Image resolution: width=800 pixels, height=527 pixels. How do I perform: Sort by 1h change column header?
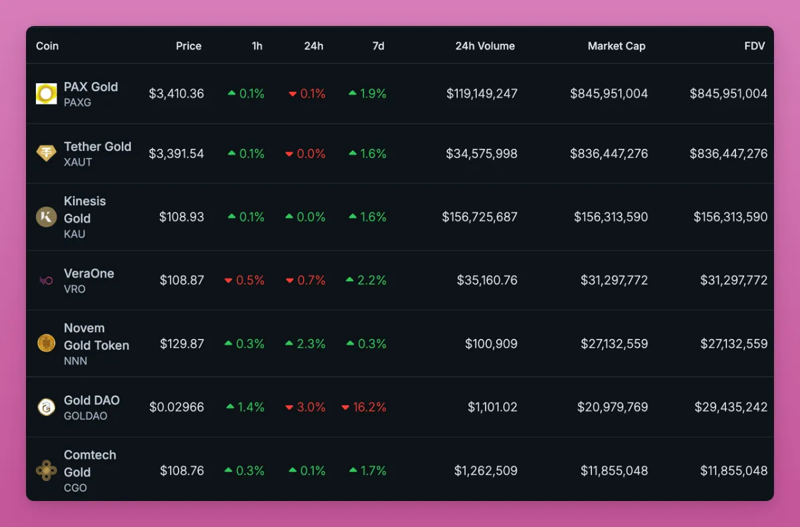257,46
